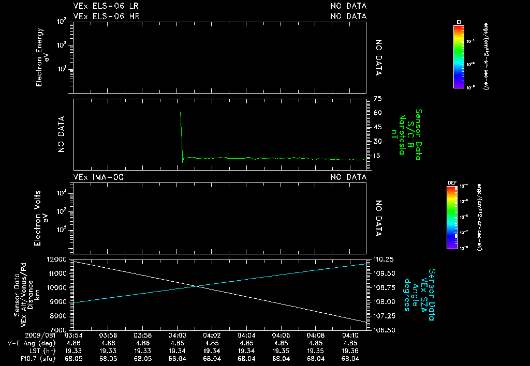Click the '04:02' time tick label
Screen dimensions: 530x366
click(212, 335)
